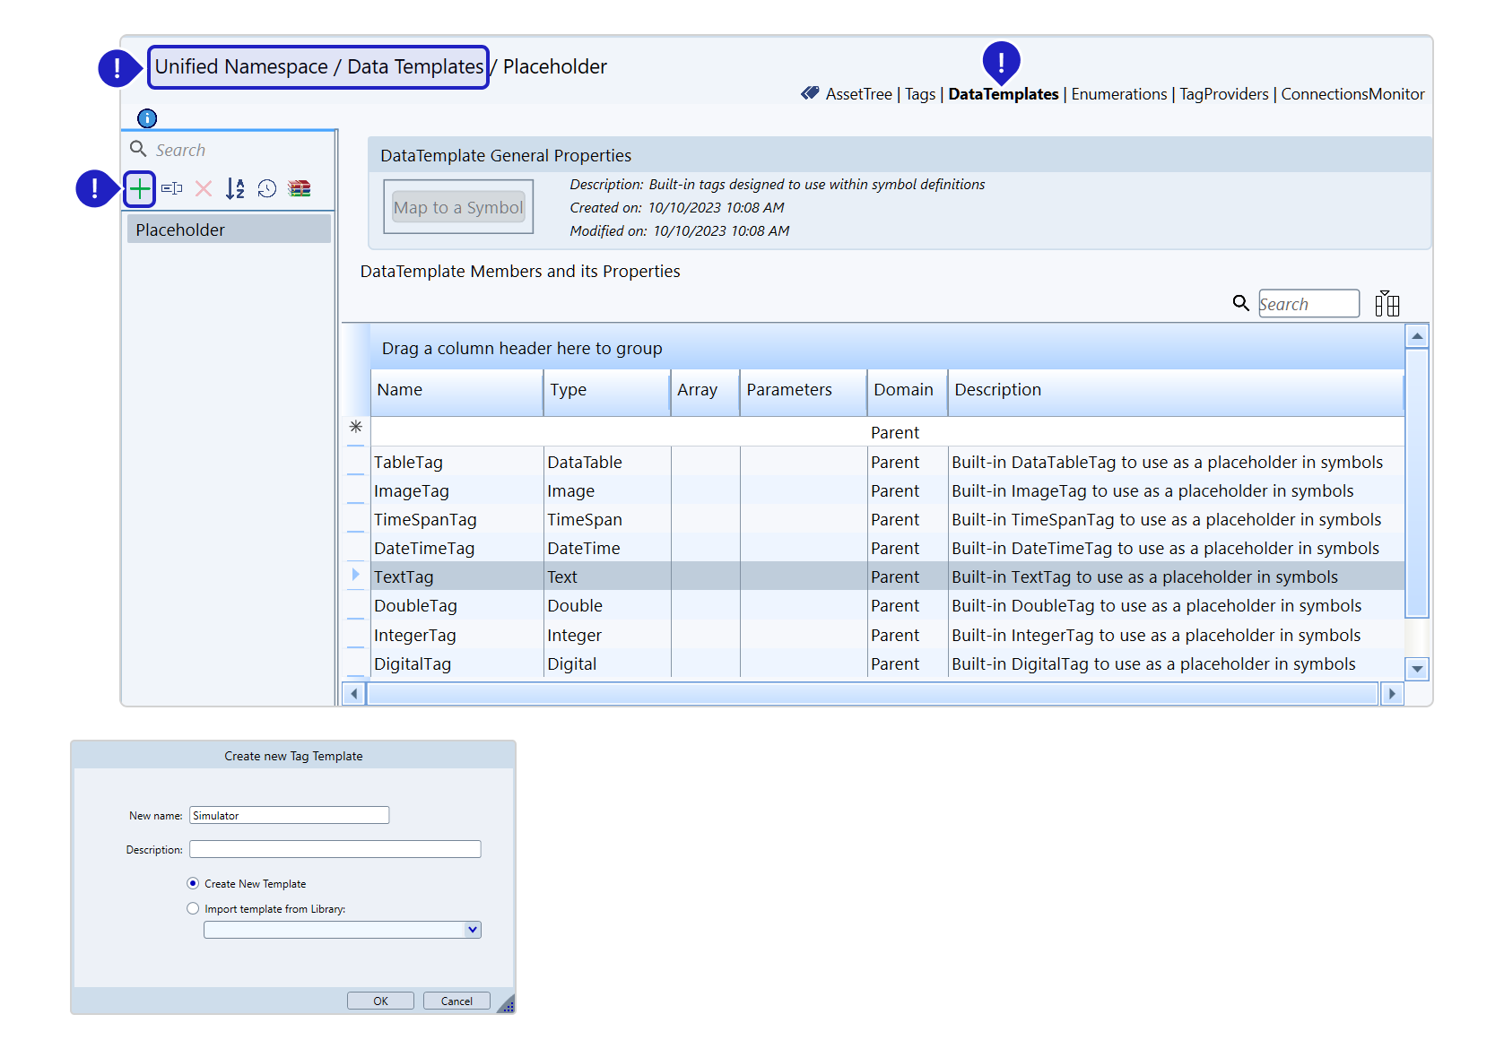Open the track changes history icon
1504x1049 pixels.
267,188
